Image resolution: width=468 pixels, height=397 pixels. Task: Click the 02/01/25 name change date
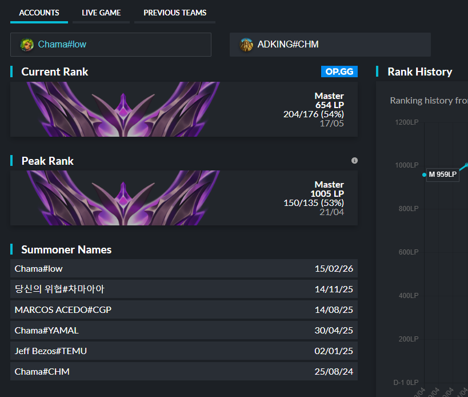click(334, 351)
